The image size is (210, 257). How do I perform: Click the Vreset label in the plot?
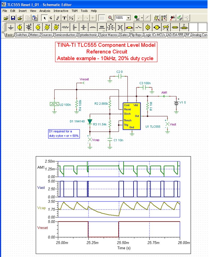(42, 228)
